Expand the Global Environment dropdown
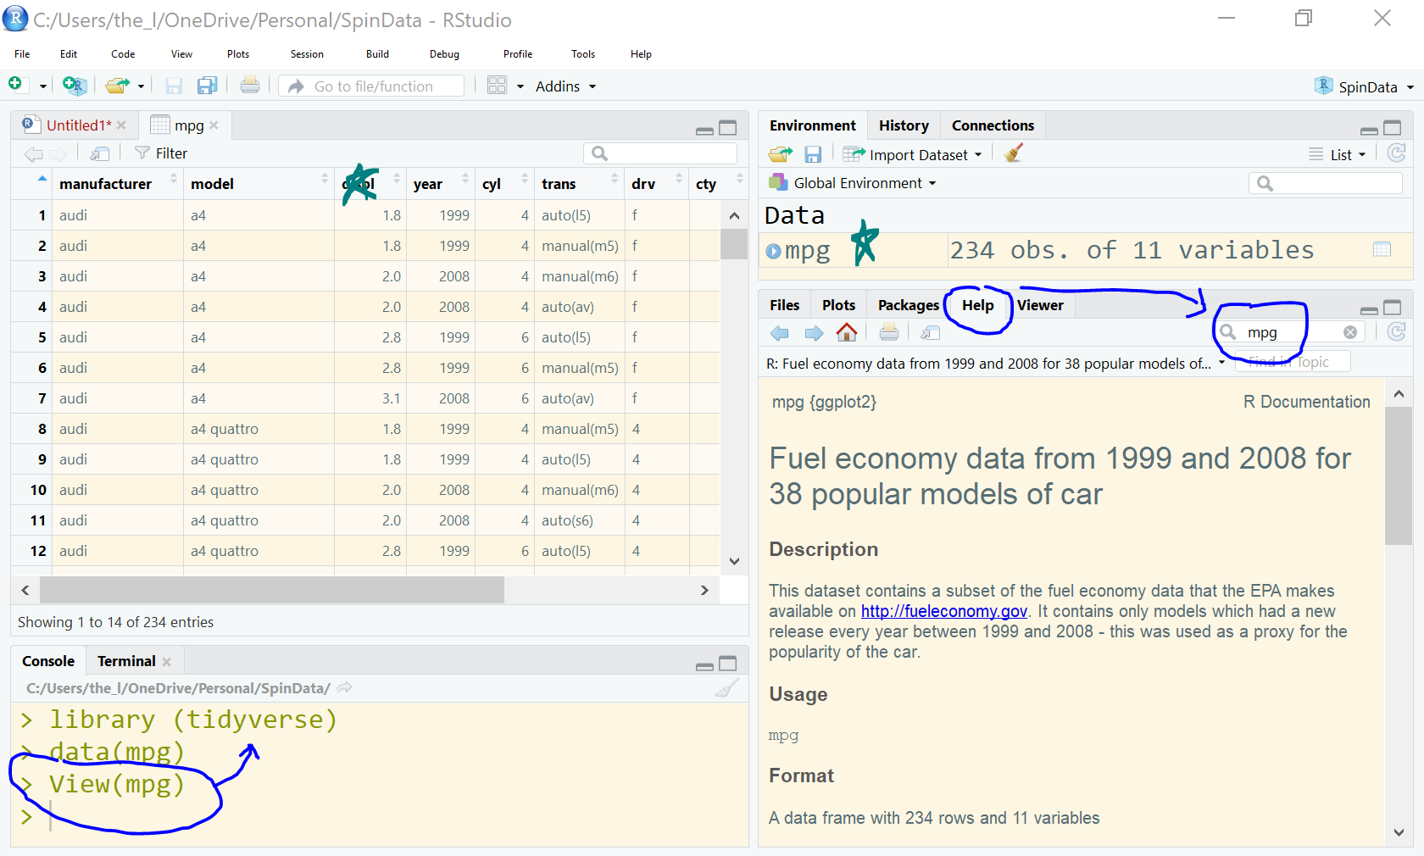Viewport: 1424px width, 856px height. coord(850,182)
